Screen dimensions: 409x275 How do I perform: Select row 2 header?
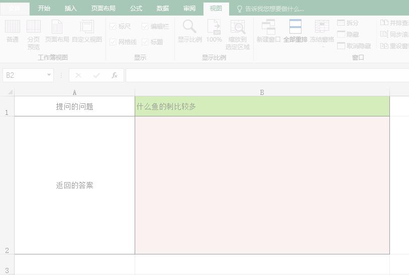[x=7, y=185]
